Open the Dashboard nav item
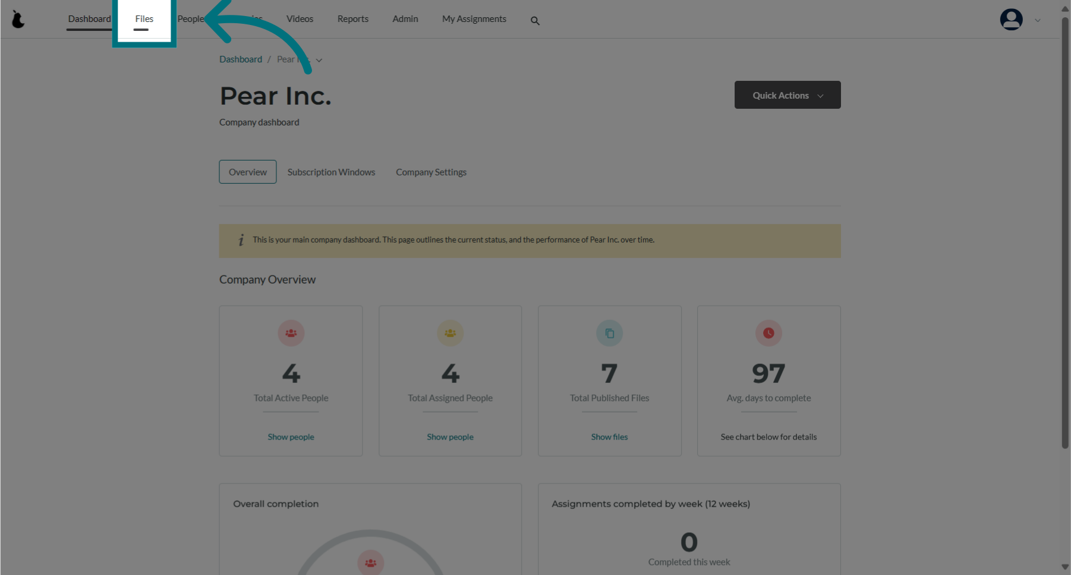Viewport: 1071px width, 575px height. (x=89, y=19)
